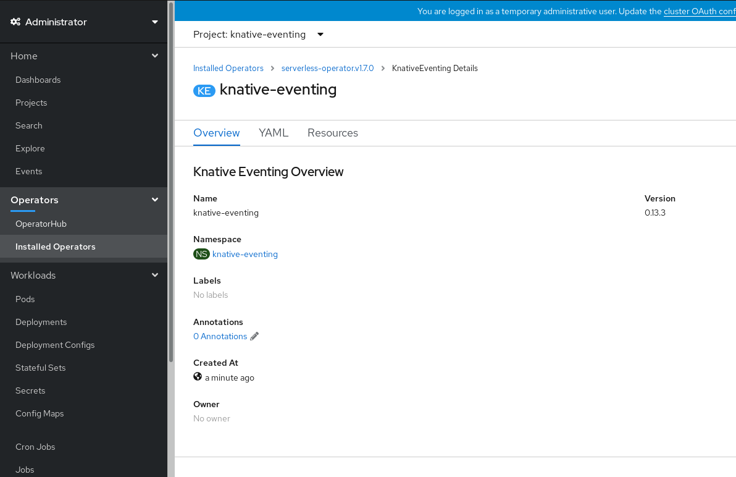
Task: Open the Project: knative-eventing dropdown
Action: 259,35
